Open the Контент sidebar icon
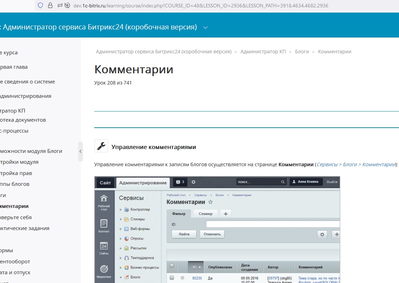This screenshot has width=399, height=283. (104, 226)
